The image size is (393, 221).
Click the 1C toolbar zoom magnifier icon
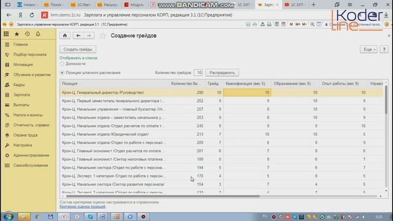coord(313,25)
